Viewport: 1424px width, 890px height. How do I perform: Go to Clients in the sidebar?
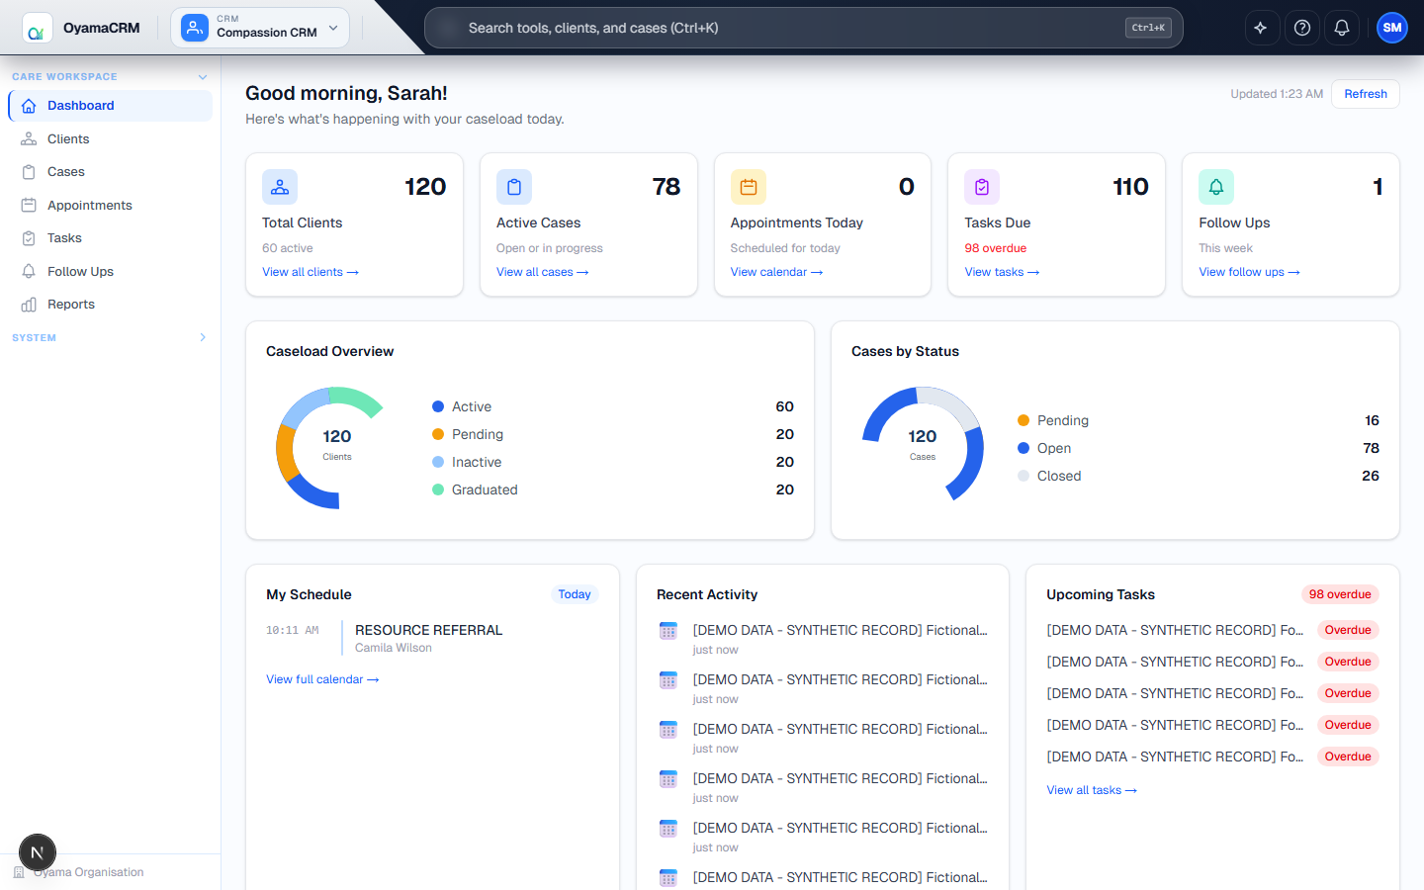coord(111,138)
